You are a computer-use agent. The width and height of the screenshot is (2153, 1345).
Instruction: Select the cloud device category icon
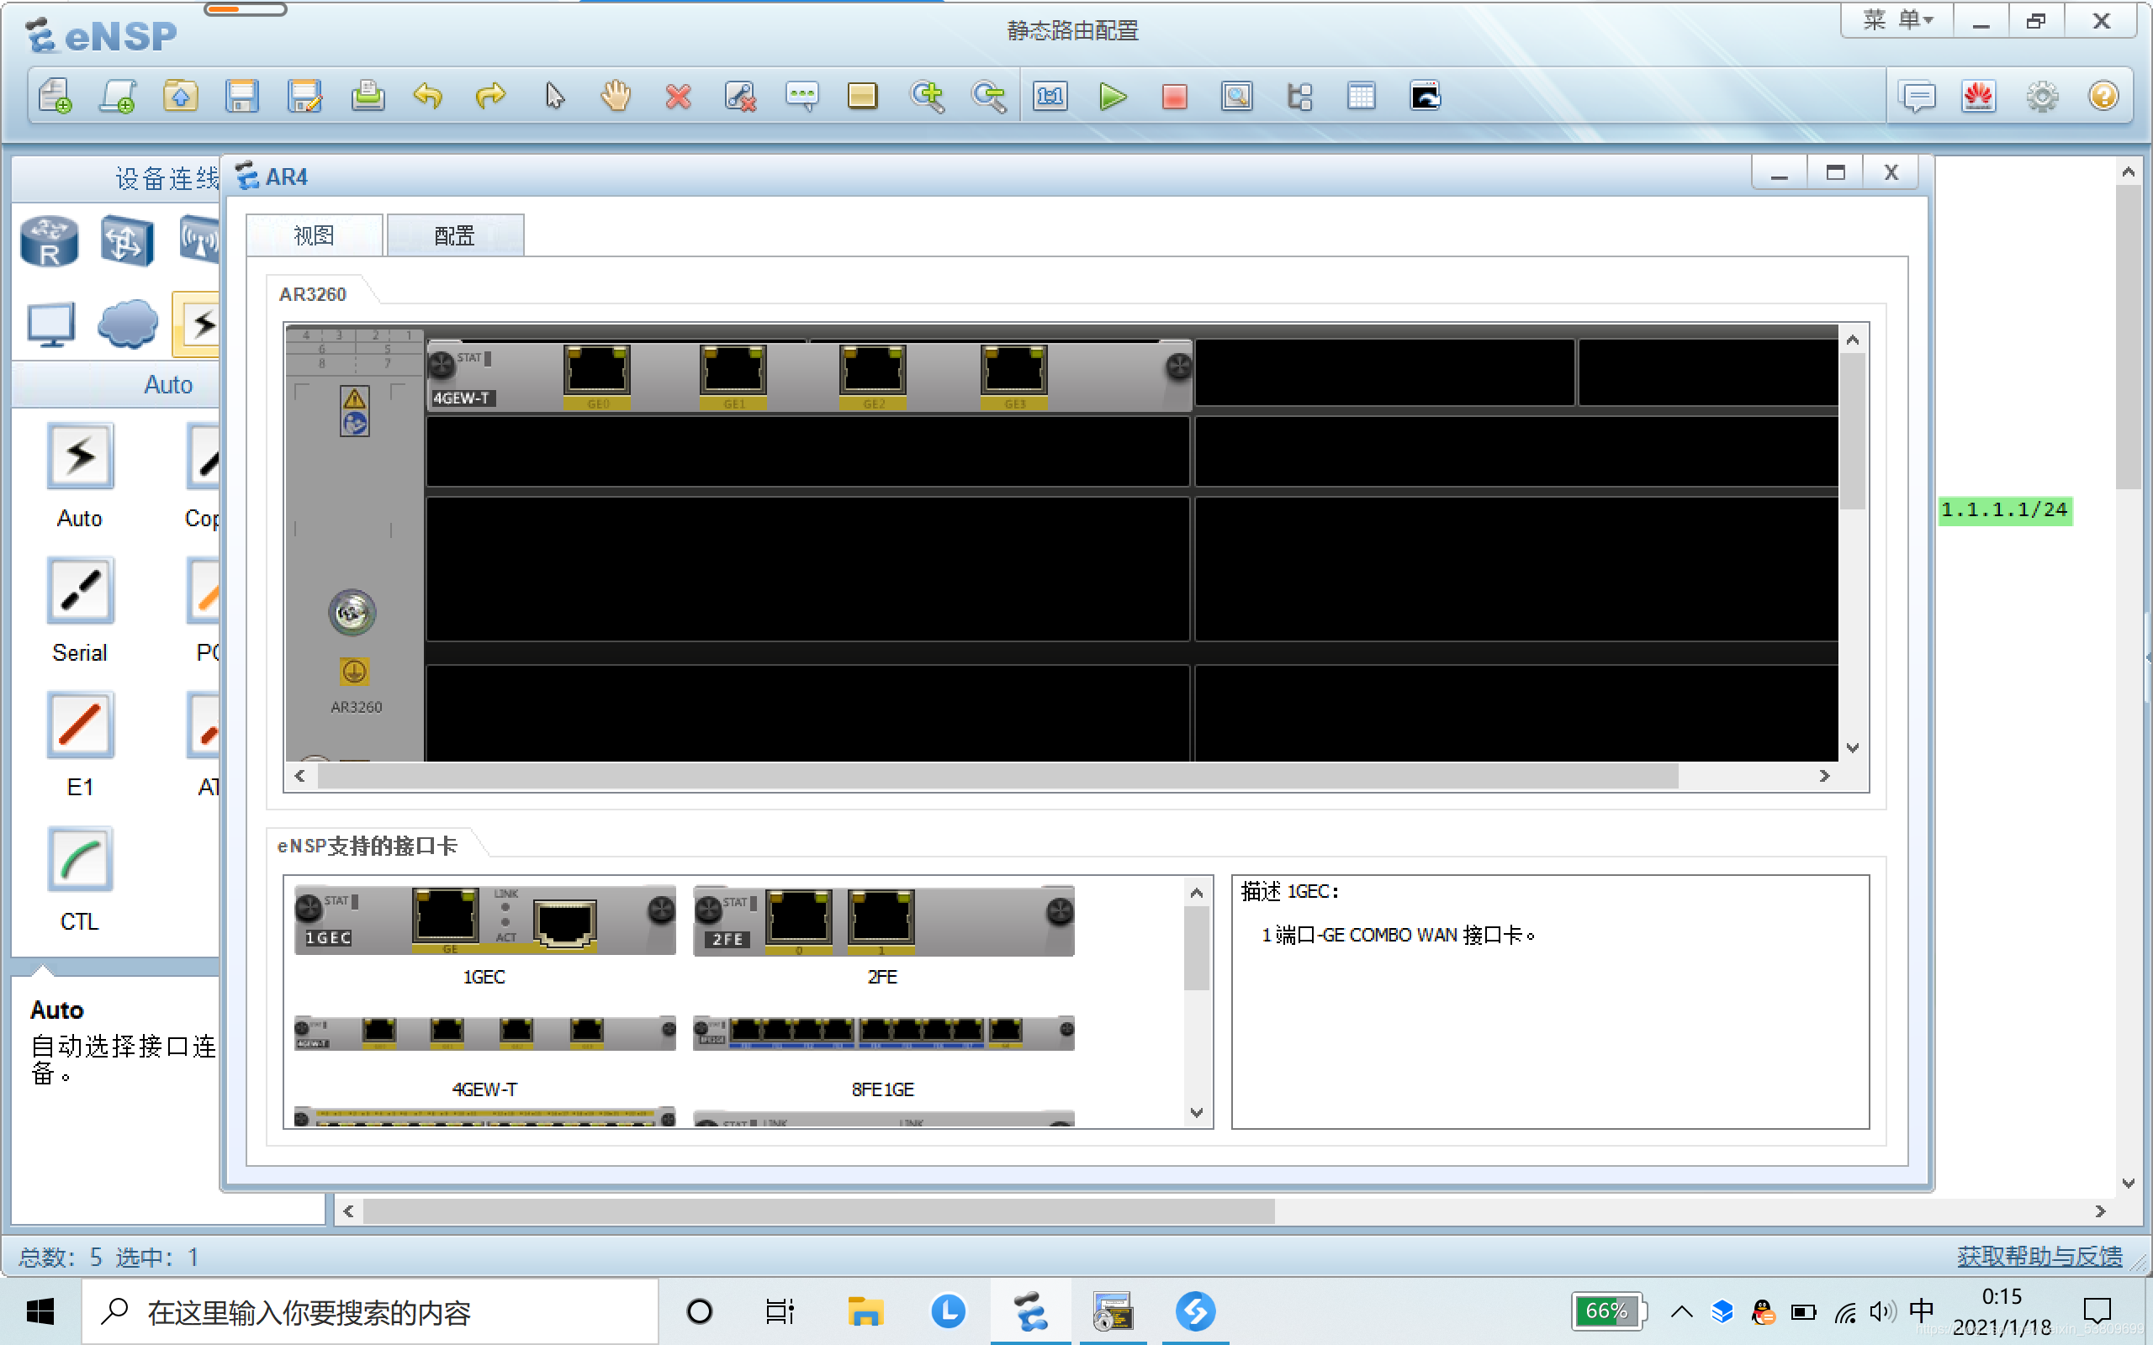click(x=128, y=324)
